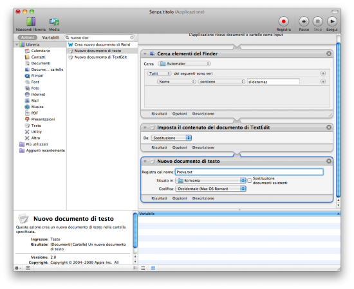Select the Mail library category
This screenshot has width=354, height=289.
(35, 100)
